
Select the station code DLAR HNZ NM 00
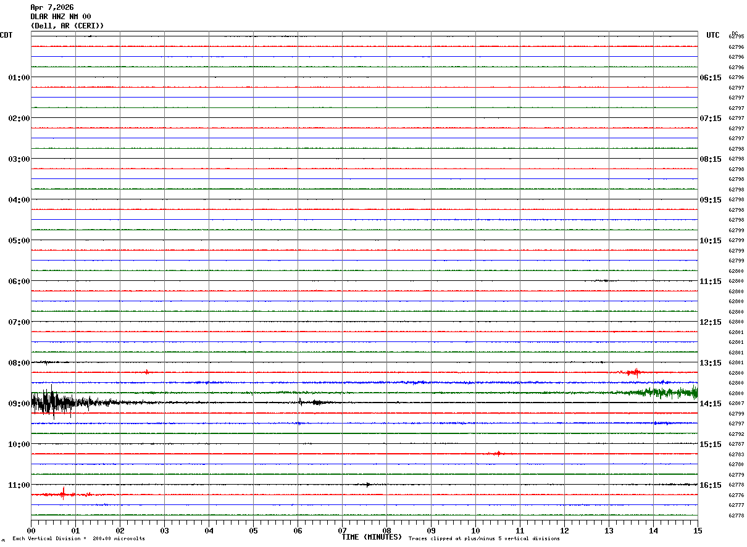pos(61,17)
